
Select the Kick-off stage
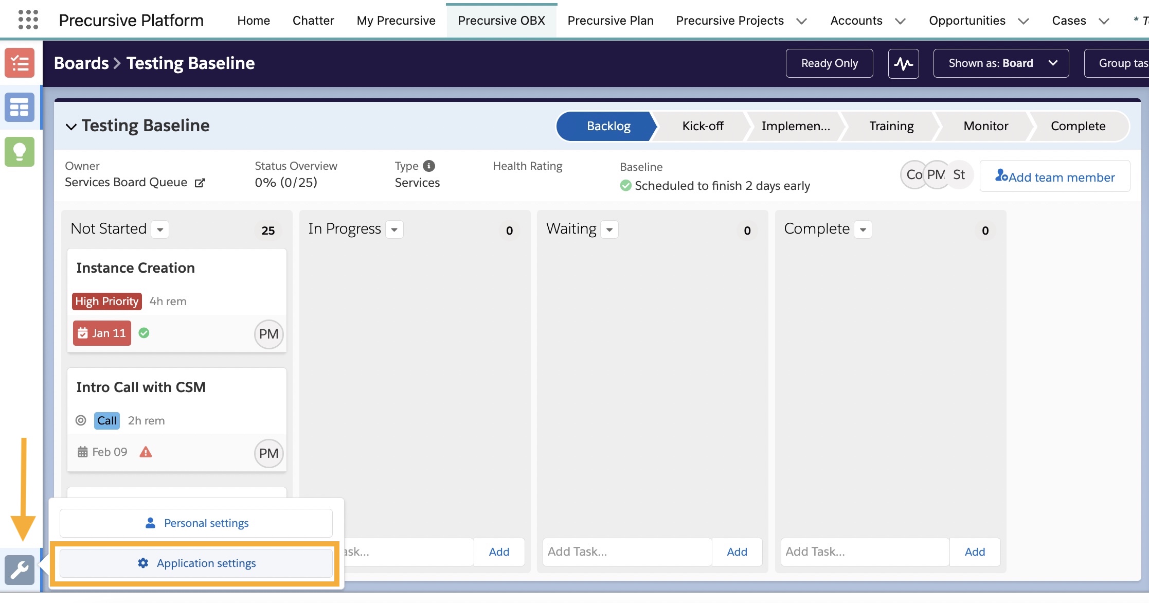coord(703,126)
